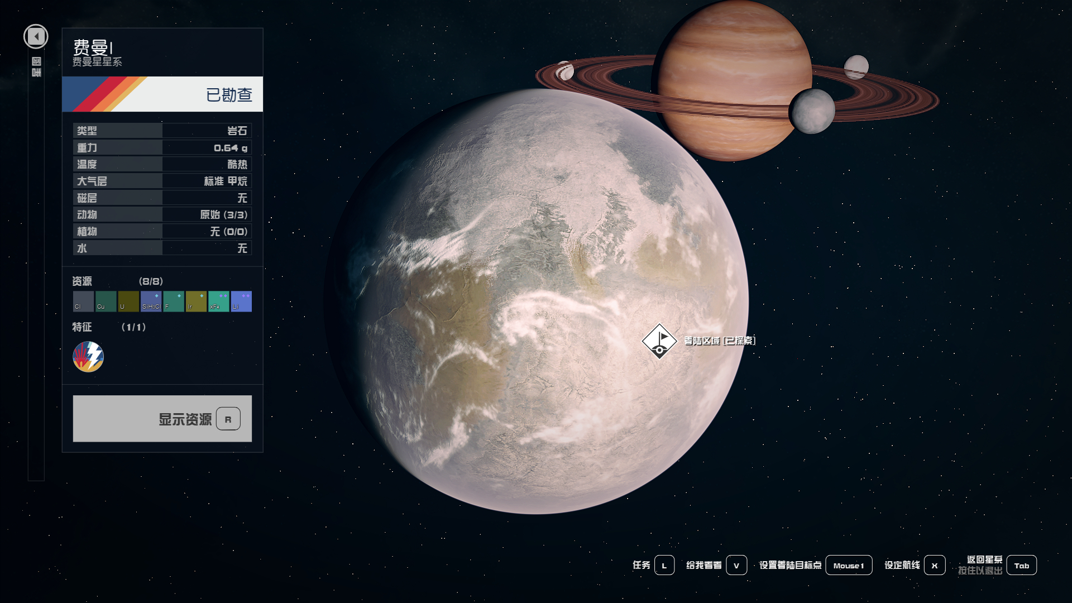Click the 费曼I planet name title
Image resolution: width=1072 pixels, height=603 pixels.
93,47
